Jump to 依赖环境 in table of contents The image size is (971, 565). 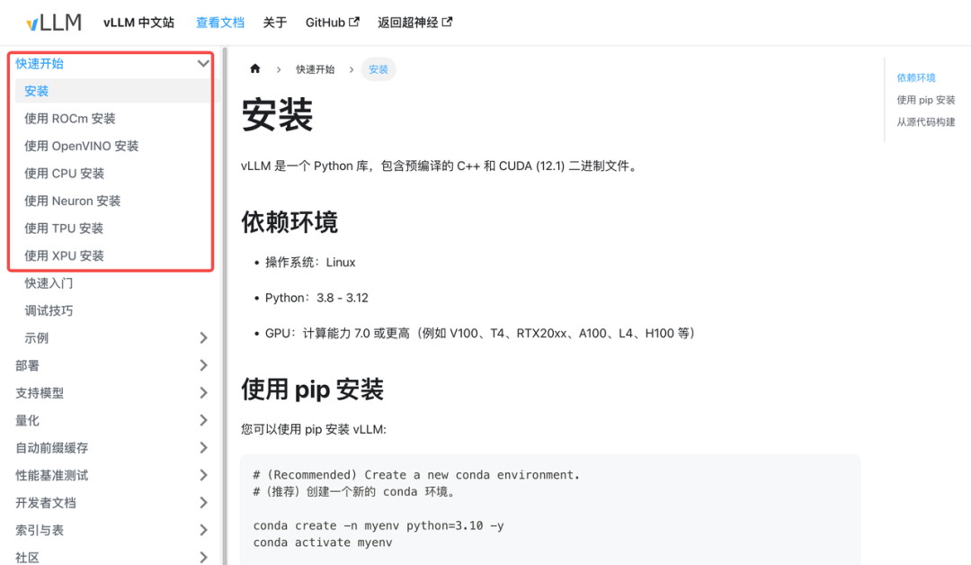(916, 77)
